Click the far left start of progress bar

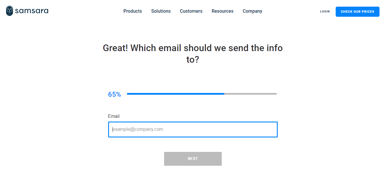pos(128,94)
